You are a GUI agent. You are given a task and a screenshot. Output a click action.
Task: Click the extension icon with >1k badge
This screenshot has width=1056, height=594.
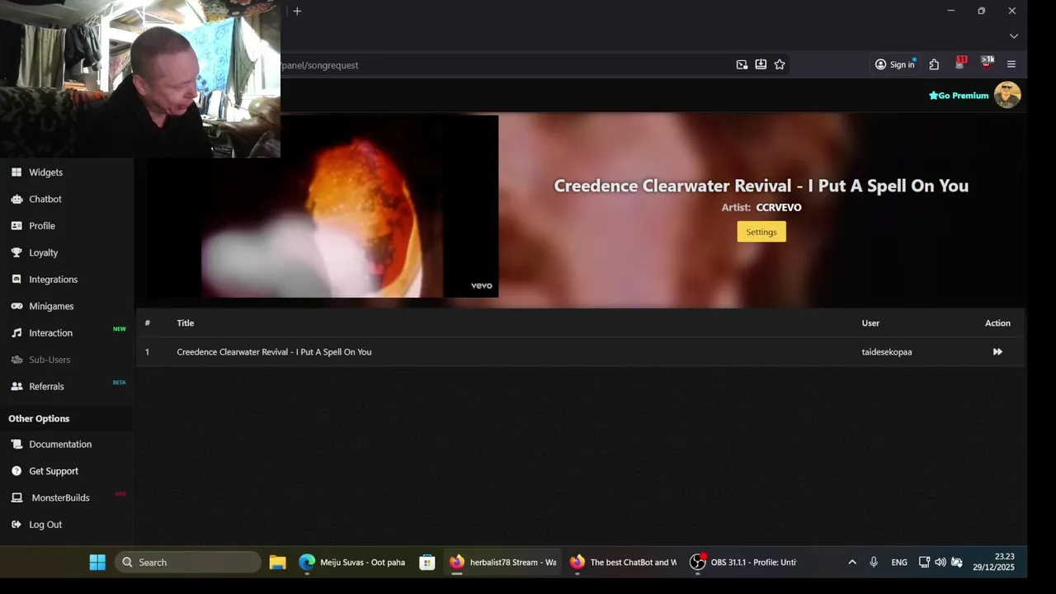click(x=987, y=64)
